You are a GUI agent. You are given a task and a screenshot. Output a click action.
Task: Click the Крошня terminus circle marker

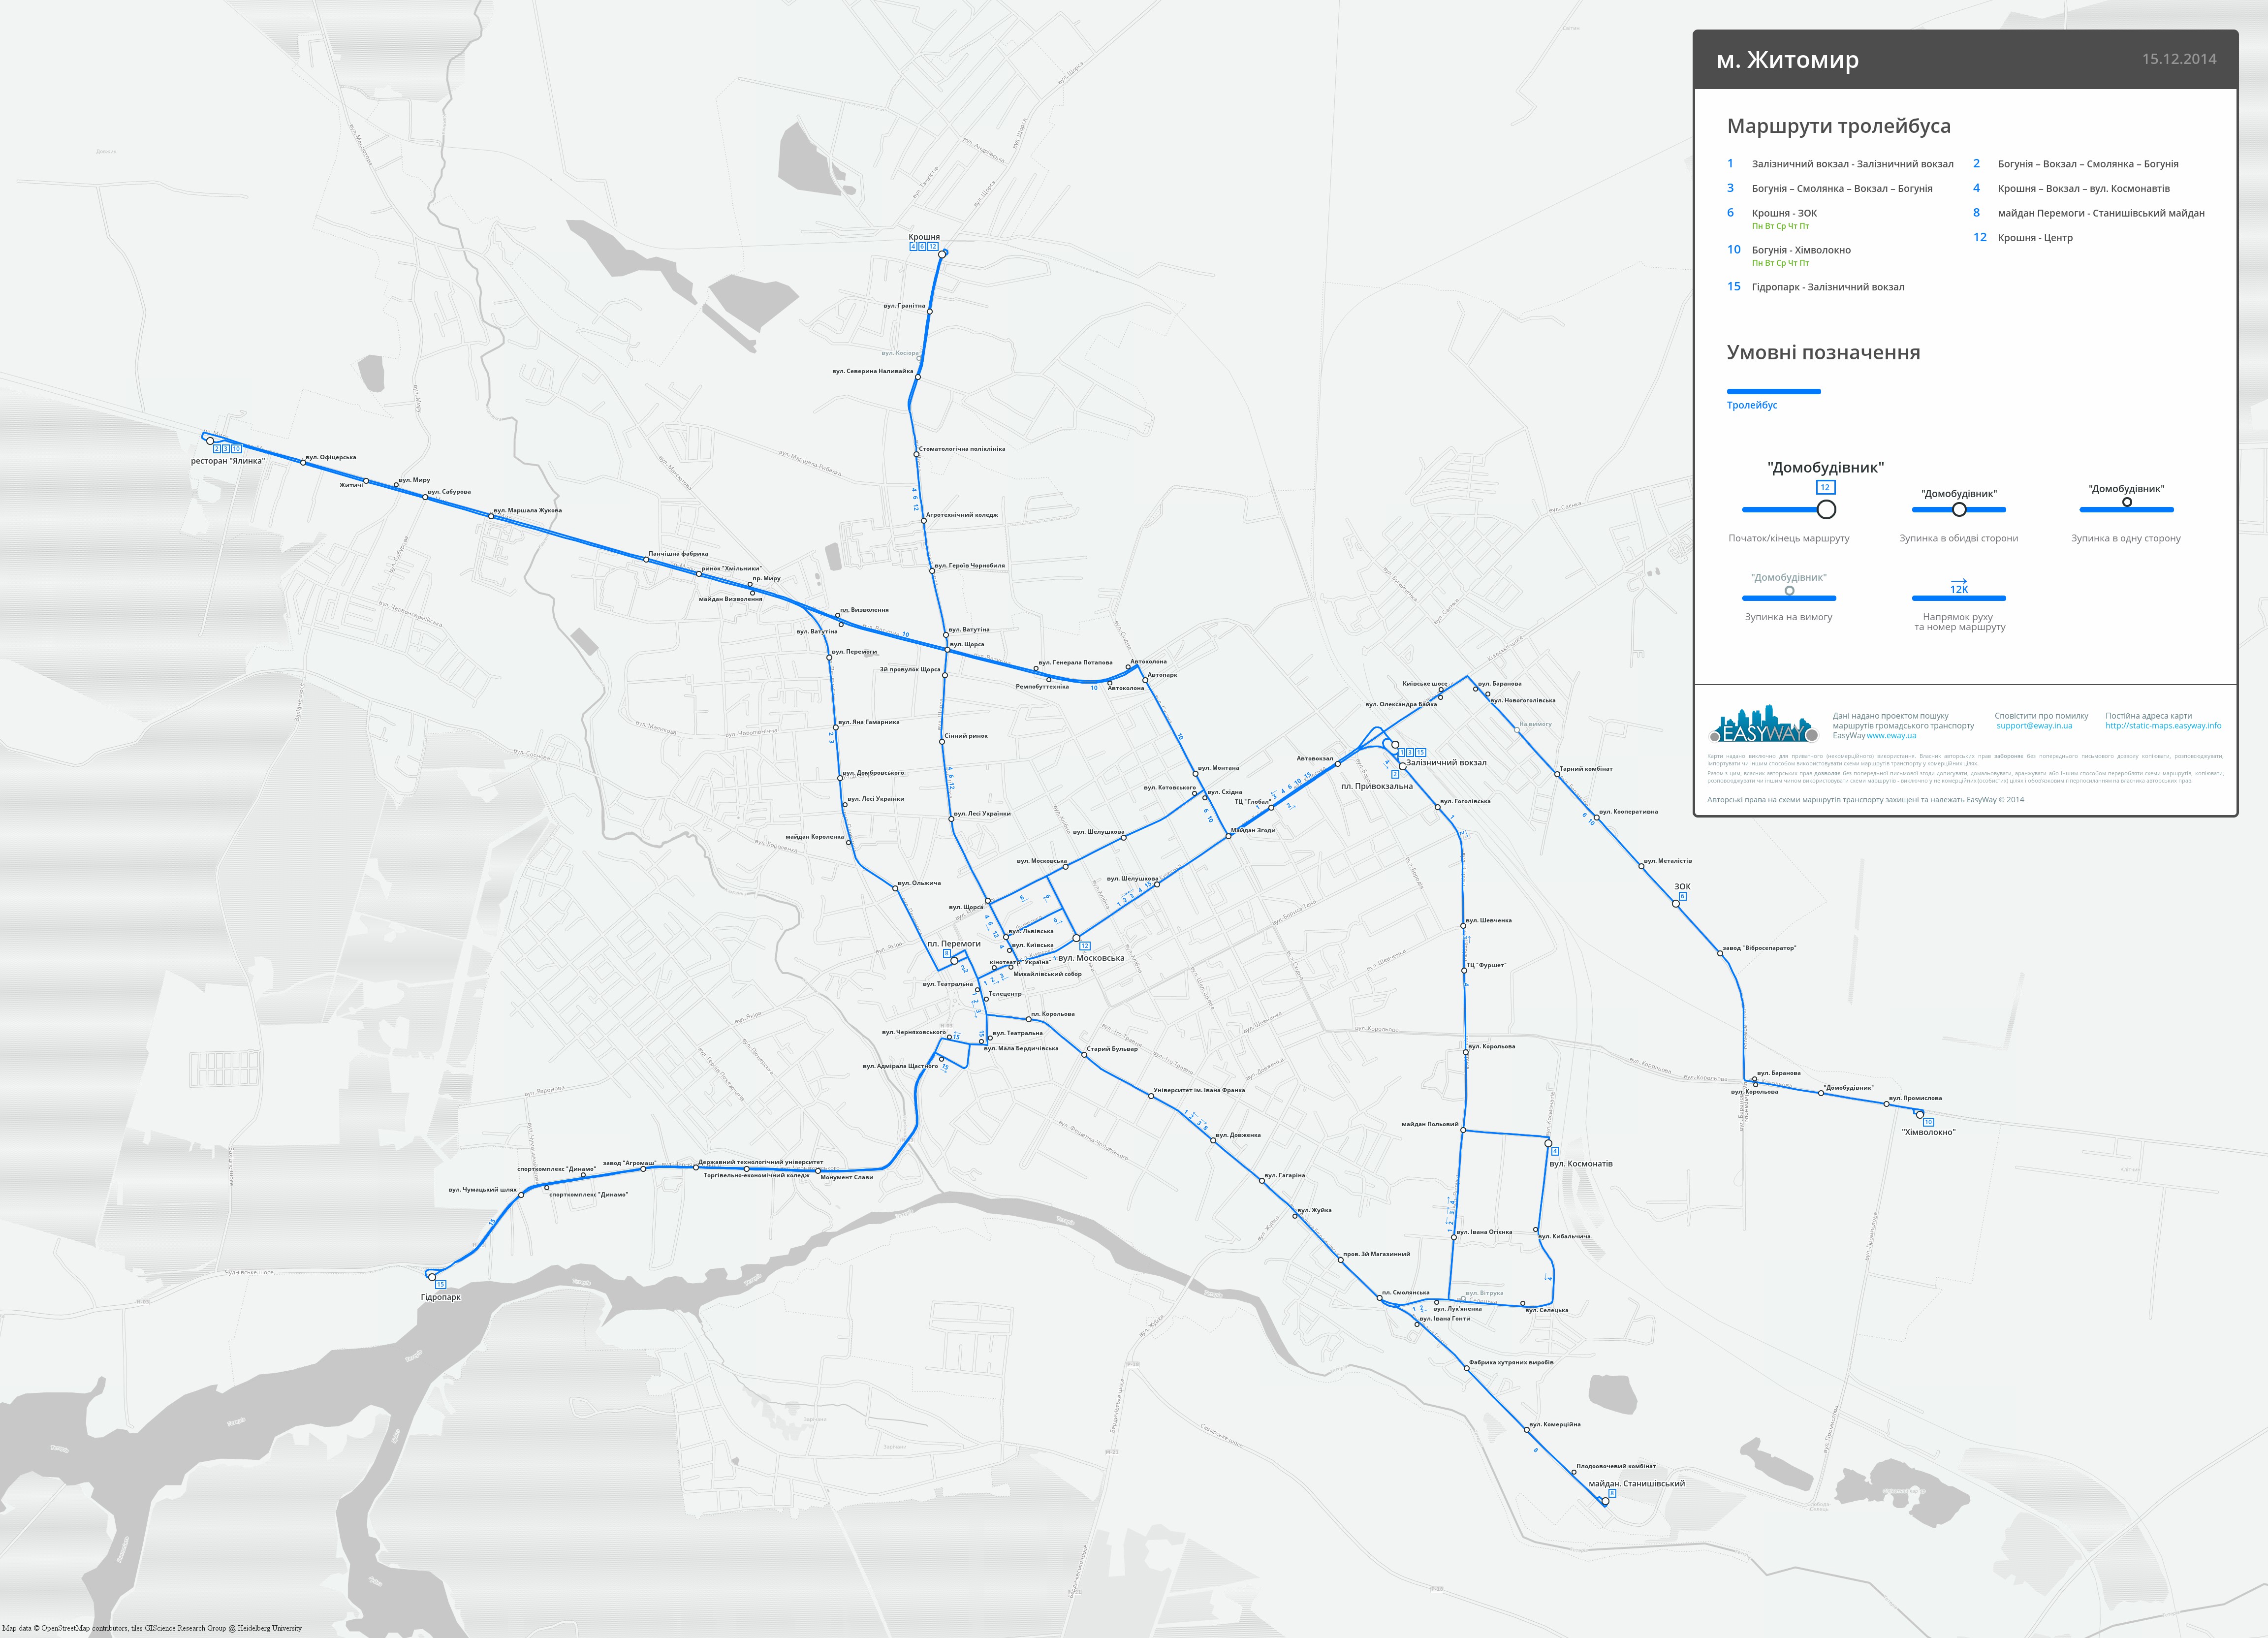click(x=942, y=254)
